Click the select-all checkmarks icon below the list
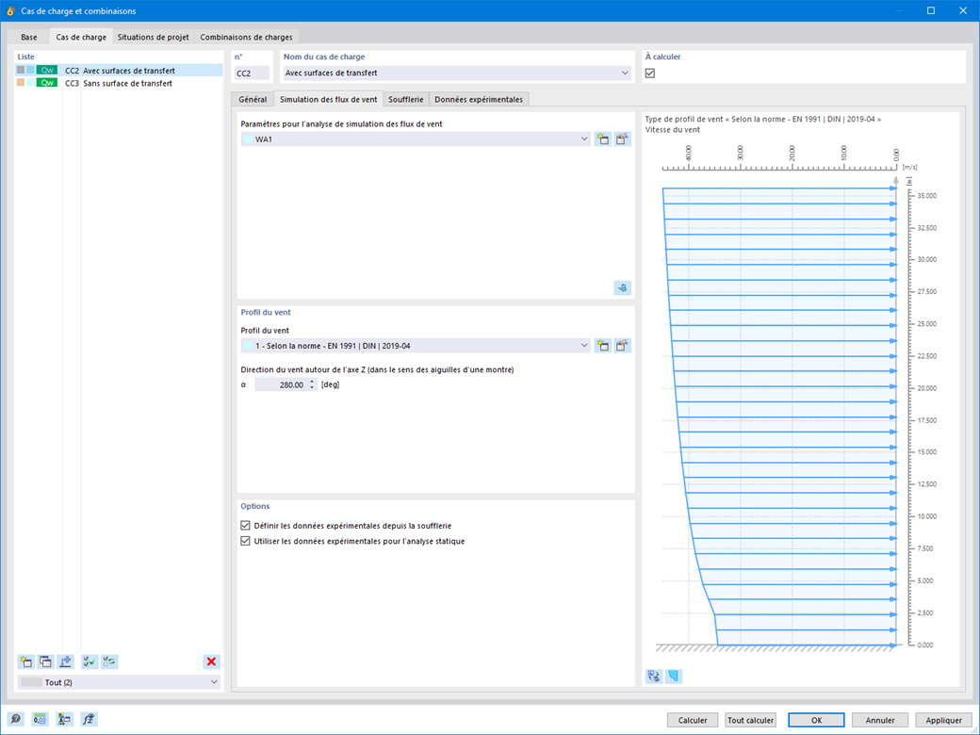 pyautogui.click(x=90, y=661)
